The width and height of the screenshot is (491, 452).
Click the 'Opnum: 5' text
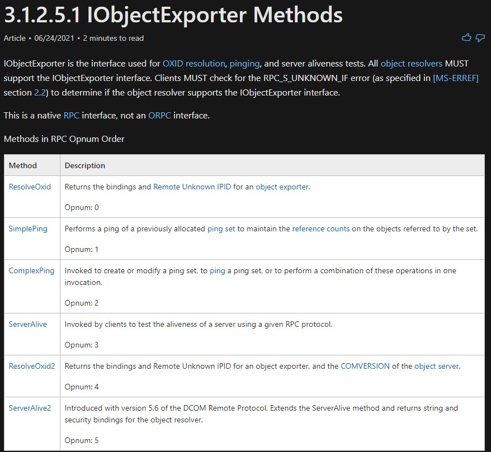click(82, 440)
